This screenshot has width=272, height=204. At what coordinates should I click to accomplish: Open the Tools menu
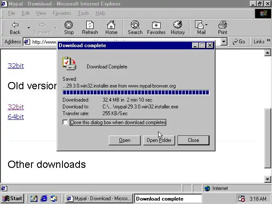[x=83, y=13]
